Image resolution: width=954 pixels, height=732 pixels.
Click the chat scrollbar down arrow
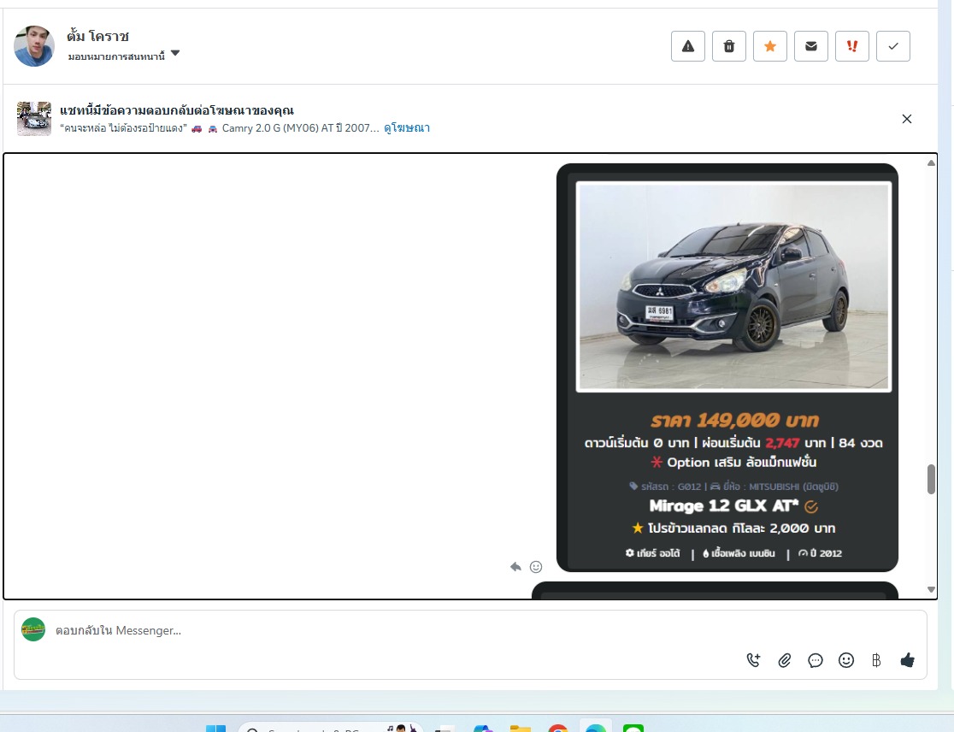[931, 589]
